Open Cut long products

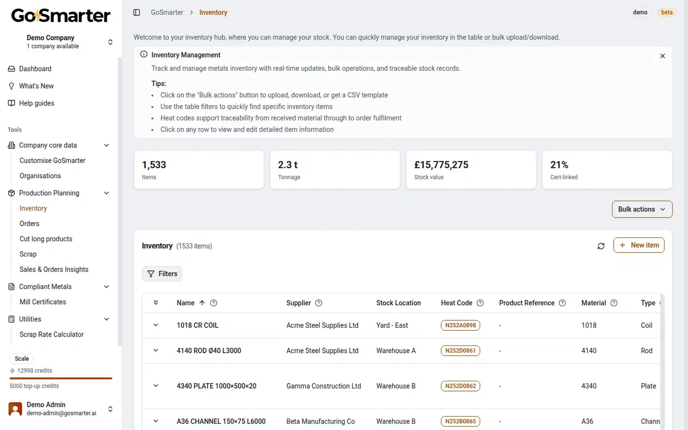click(46, 239)
